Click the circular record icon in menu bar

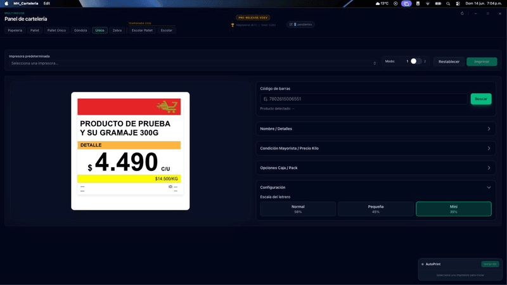395,4
